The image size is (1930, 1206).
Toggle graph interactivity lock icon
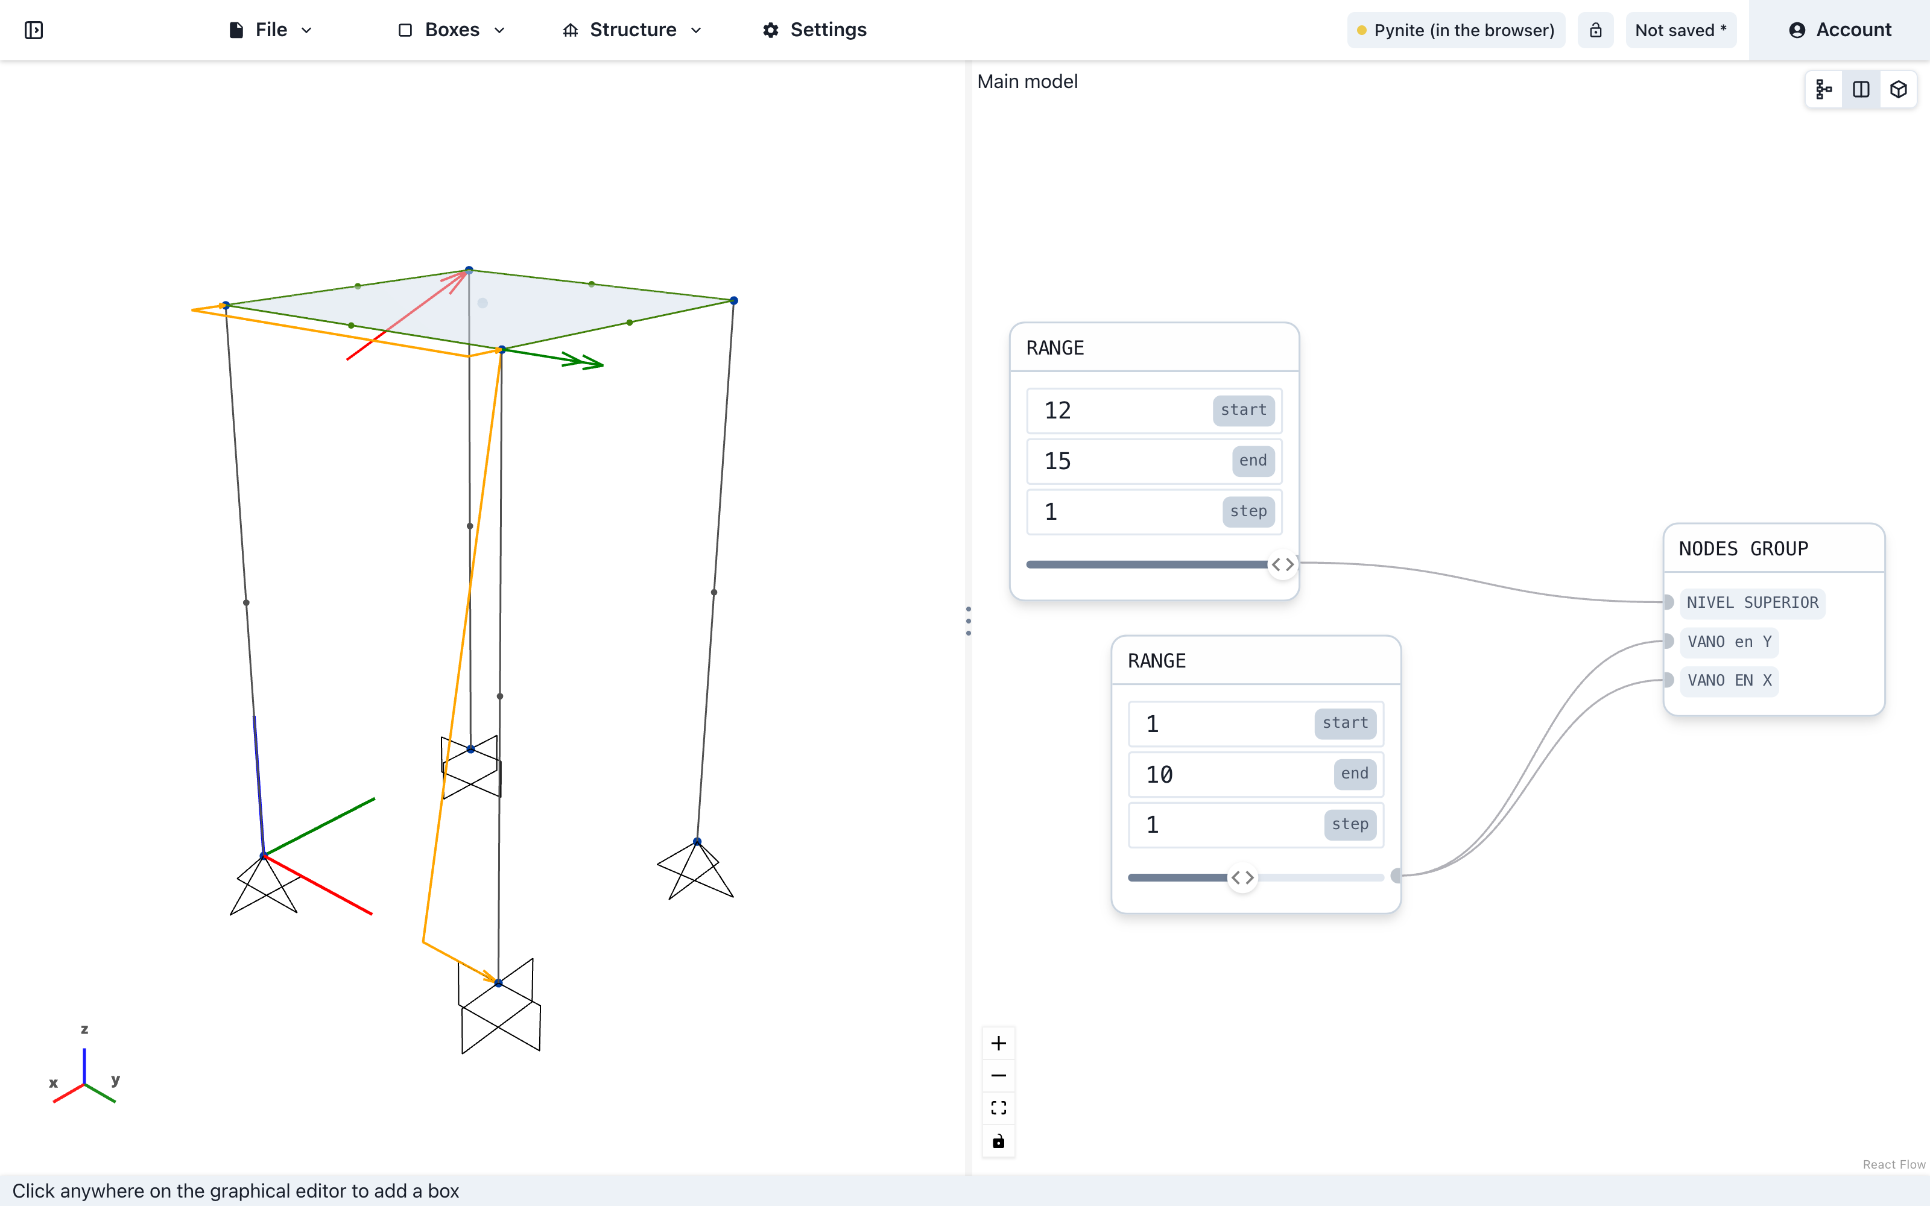click(999, 1141)
